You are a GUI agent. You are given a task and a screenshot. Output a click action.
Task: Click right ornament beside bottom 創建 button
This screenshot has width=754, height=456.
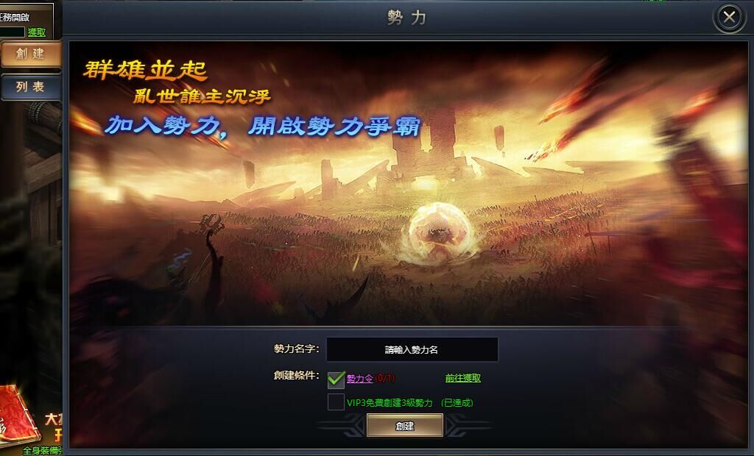468,426
